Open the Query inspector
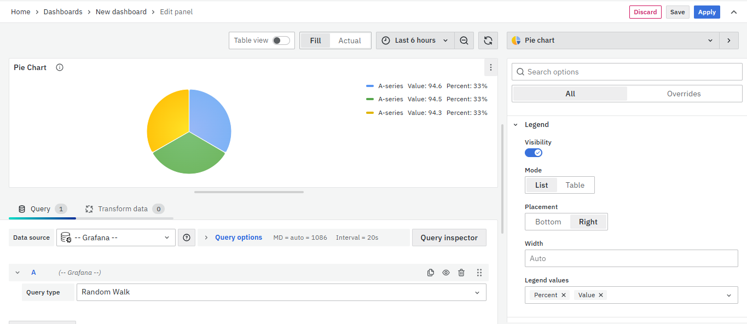Viewport: 747px width, 324px height. point(449,238)
